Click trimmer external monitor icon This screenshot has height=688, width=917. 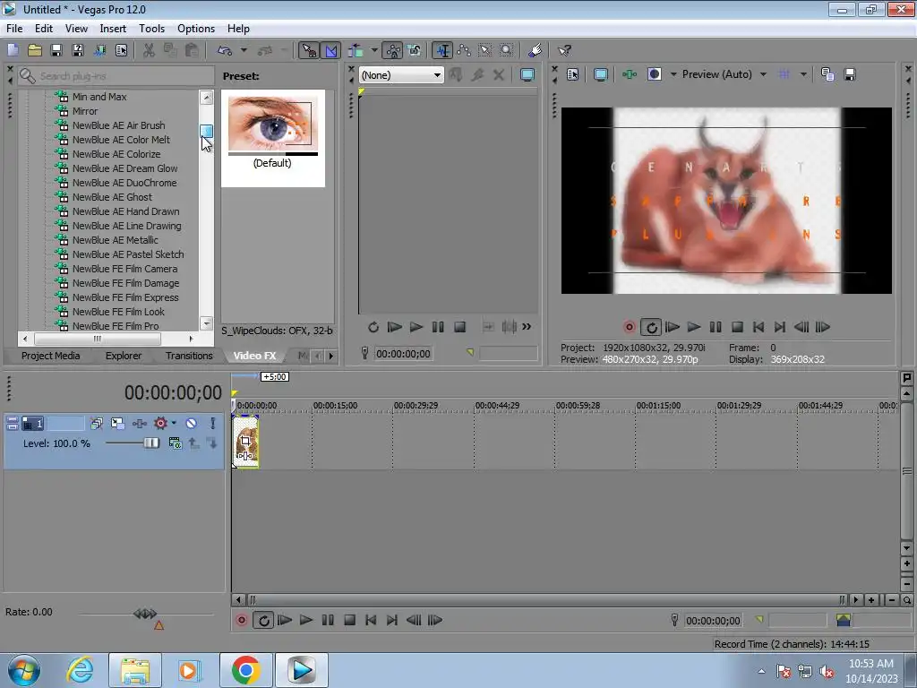(527, 75)
